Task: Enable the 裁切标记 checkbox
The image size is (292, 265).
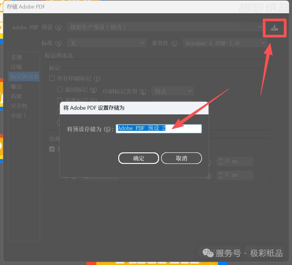Action: [x=60, y=89]
